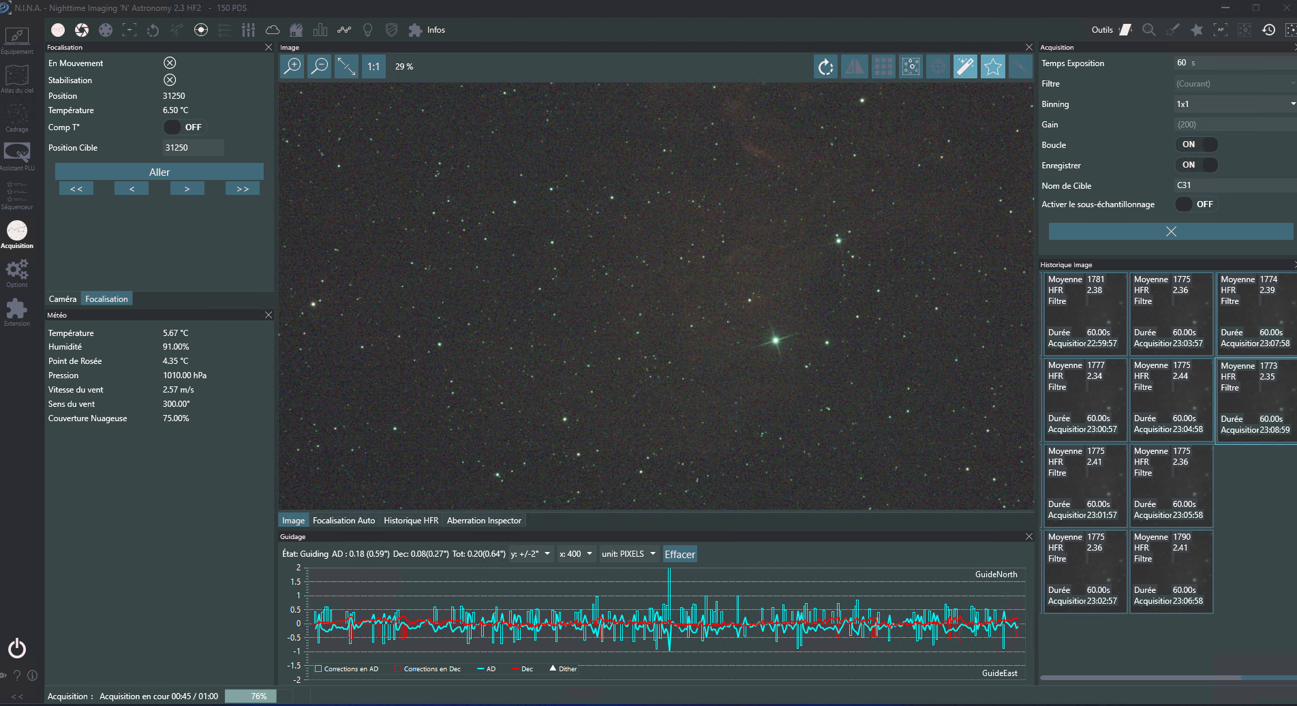
Task: Close the Météo panel
Action: click(x=269, y=315)
